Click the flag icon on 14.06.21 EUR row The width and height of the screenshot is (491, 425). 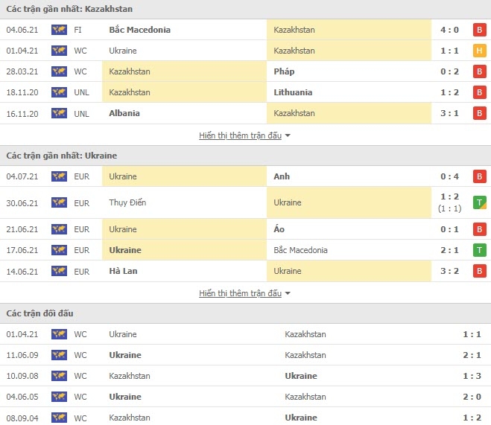(59, 271)
